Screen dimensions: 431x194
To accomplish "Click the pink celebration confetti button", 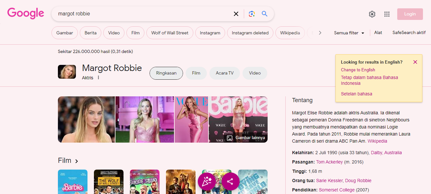I will (x=207, y=182).
